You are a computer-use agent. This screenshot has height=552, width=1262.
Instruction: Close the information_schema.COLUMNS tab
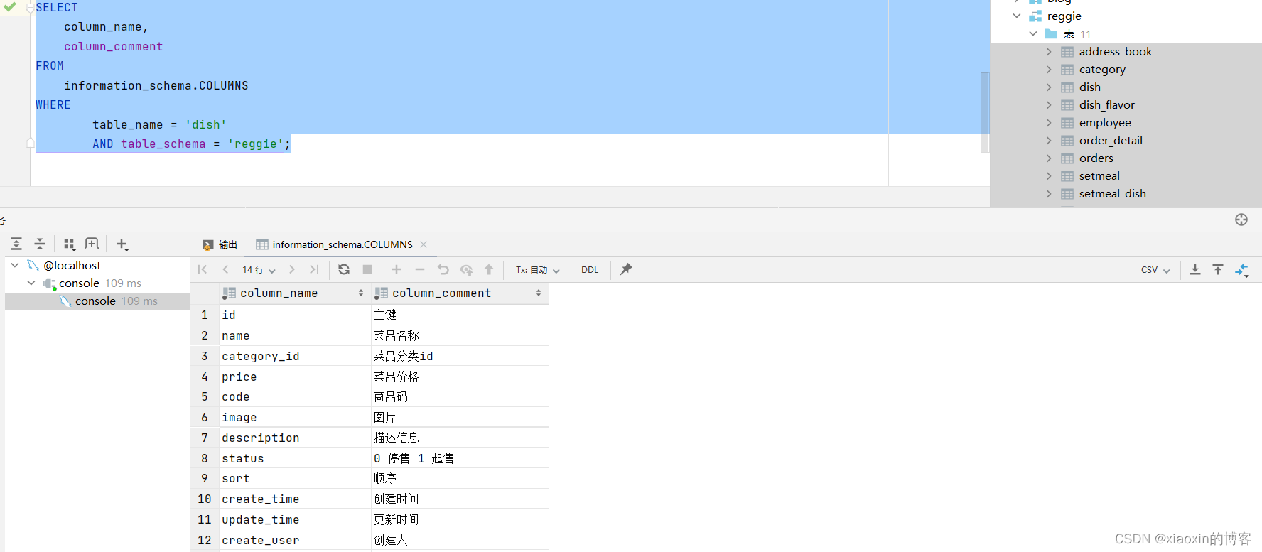coord(424,244)
